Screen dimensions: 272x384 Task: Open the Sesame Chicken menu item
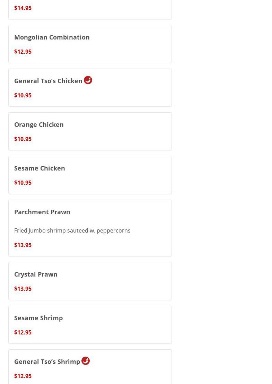pyautogui.click(x=40, y=168)
